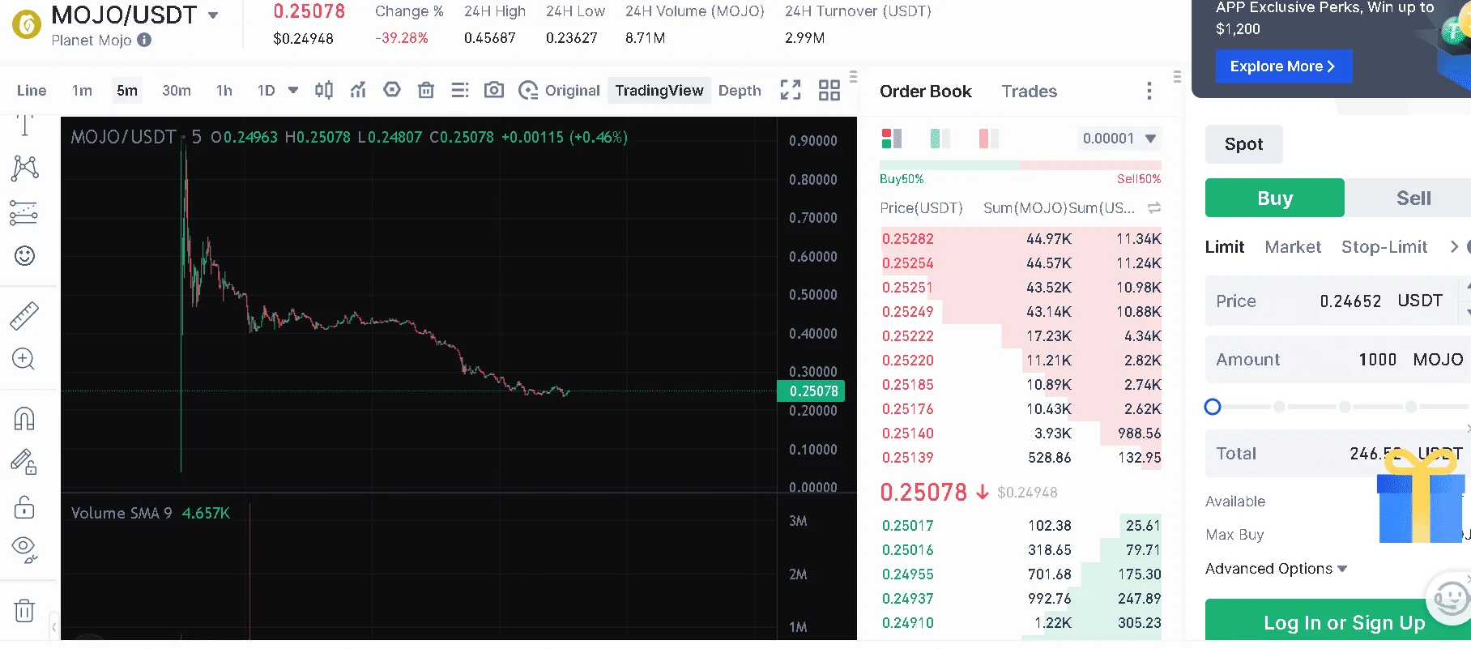Open the multi-chart grid layout icon
The width and height of the screenshot is (1471, 649).
[x=829, y=90]
